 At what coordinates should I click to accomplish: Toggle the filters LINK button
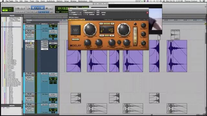[119, 42]
